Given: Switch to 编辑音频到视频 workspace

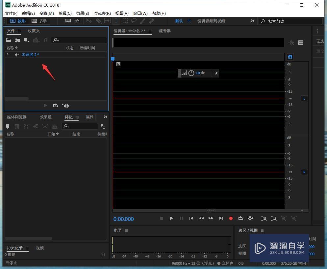Looking at the screenshot, I should click(x=211, y=21).
